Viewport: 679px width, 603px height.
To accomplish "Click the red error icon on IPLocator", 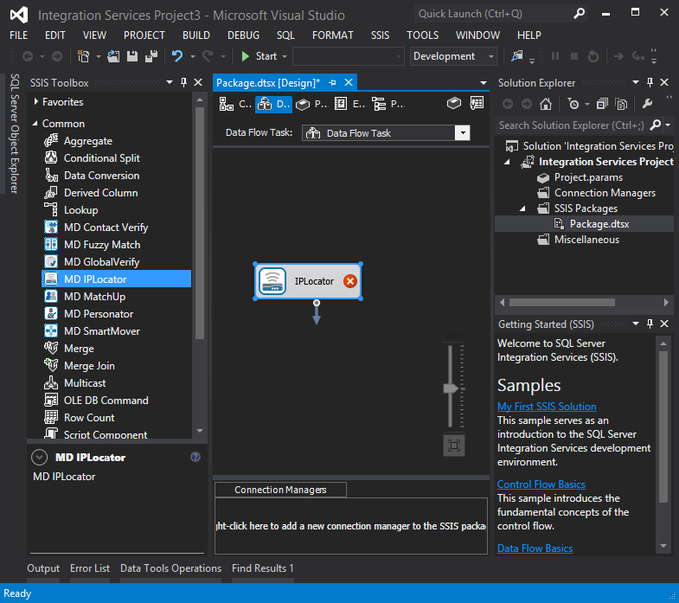I will (x=349, y=281).
